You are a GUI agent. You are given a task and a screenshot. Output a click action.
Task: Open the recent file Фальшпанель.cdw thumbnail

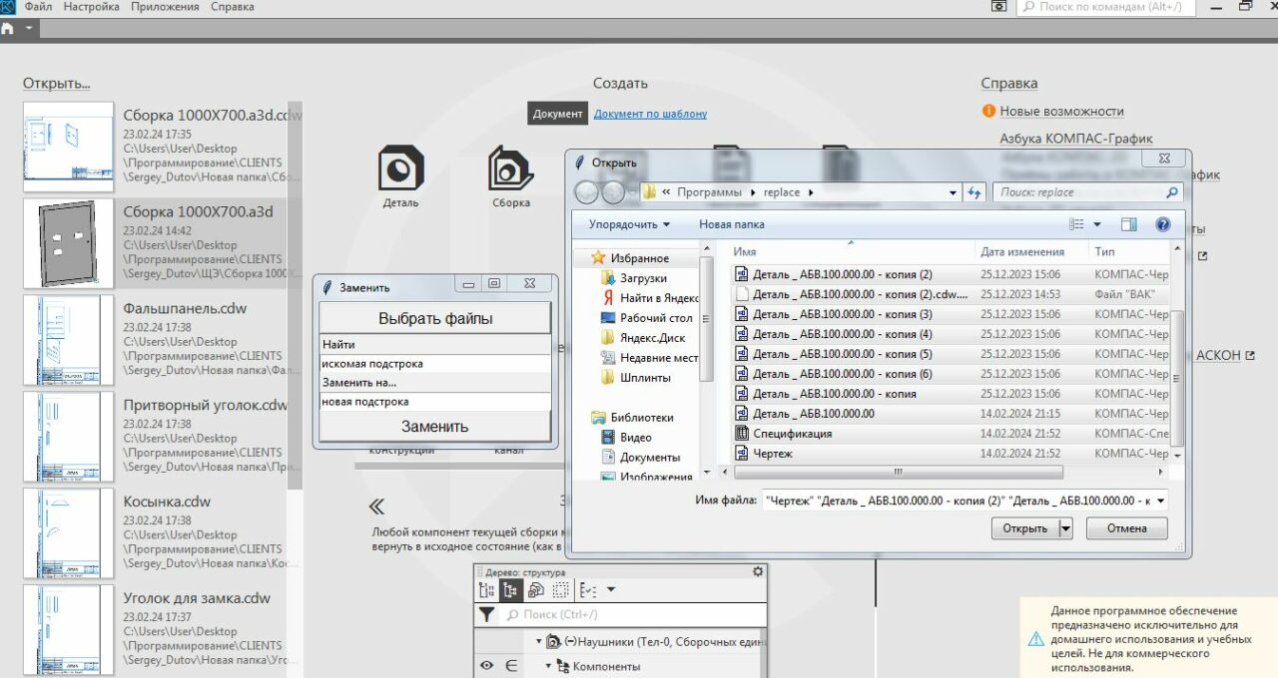pyautogui.click(x=69, y=340)
